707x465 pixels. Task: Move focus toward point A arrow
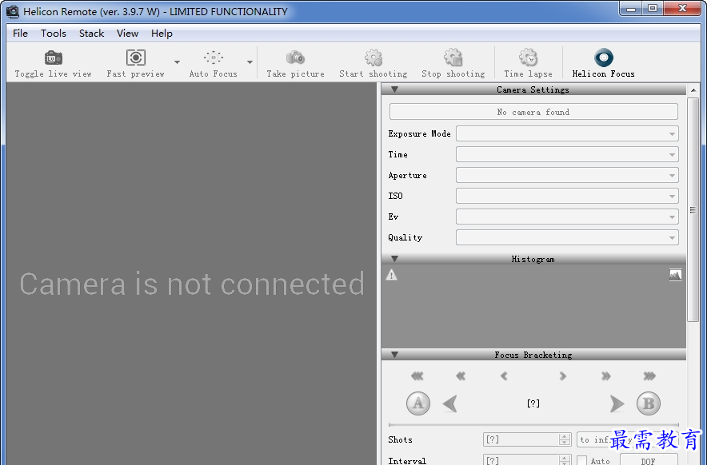(x=450, y=403)
